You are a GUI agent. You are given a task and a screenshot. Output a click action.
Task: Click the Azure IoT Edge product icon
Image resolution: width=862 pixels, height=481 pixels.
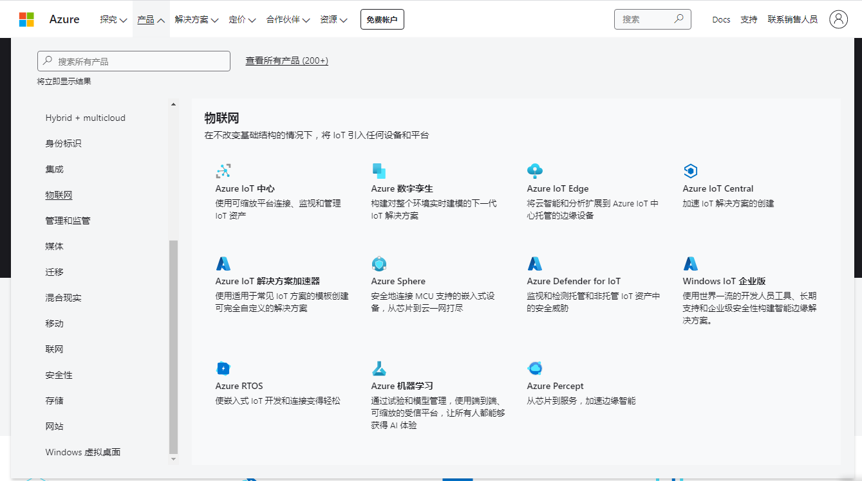point(534,171)
